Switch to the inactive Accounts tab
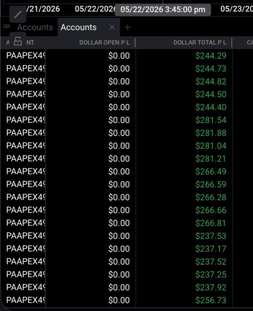 pyautogui.click(x=35, y=27)
